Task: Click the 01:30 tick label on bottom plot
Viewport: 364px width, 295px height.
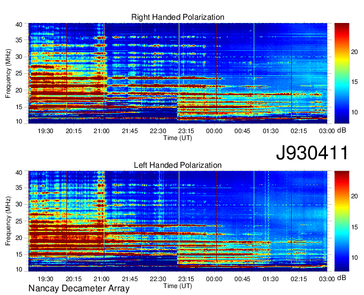Action: 270,279
